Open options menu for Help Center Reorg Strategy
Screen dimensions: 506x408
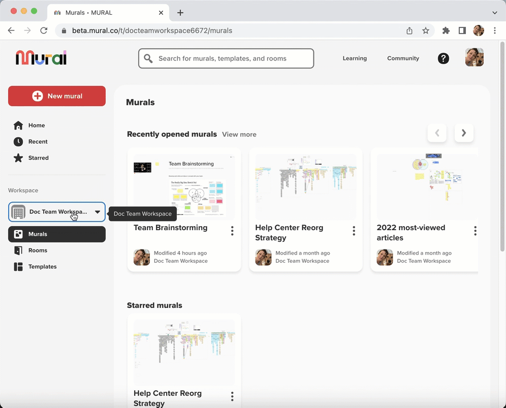pyautogui.click(x=354, y=231)
